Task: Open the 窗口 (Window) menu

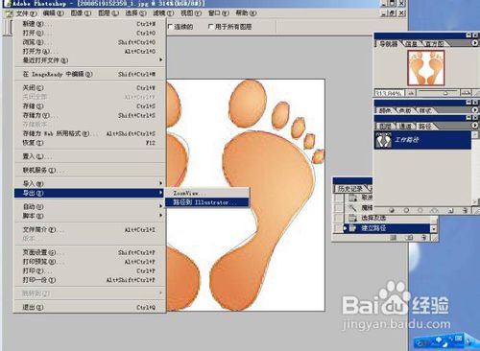Action: click(219, 13)
